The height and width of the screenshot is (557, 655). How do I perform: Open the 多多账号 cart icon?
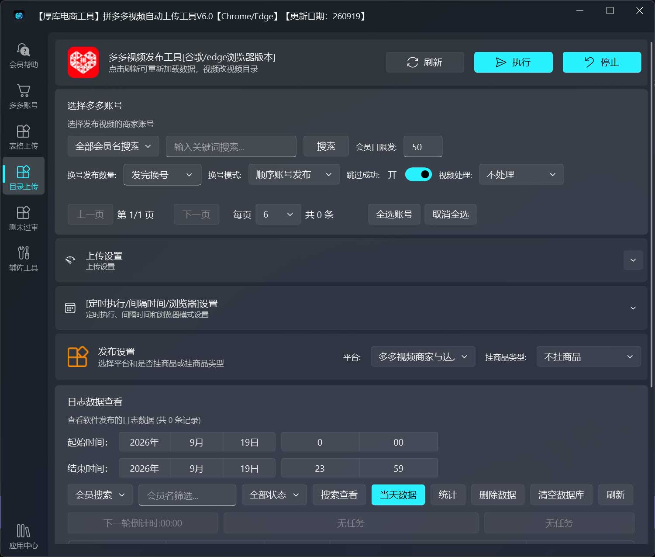pyautogui.click(x=24, y=96)
